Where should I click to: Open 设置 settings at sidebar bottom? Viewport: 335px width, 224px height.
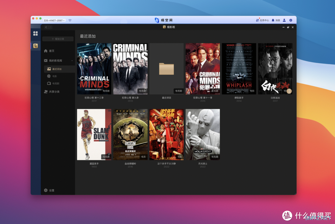click(49, 190)
